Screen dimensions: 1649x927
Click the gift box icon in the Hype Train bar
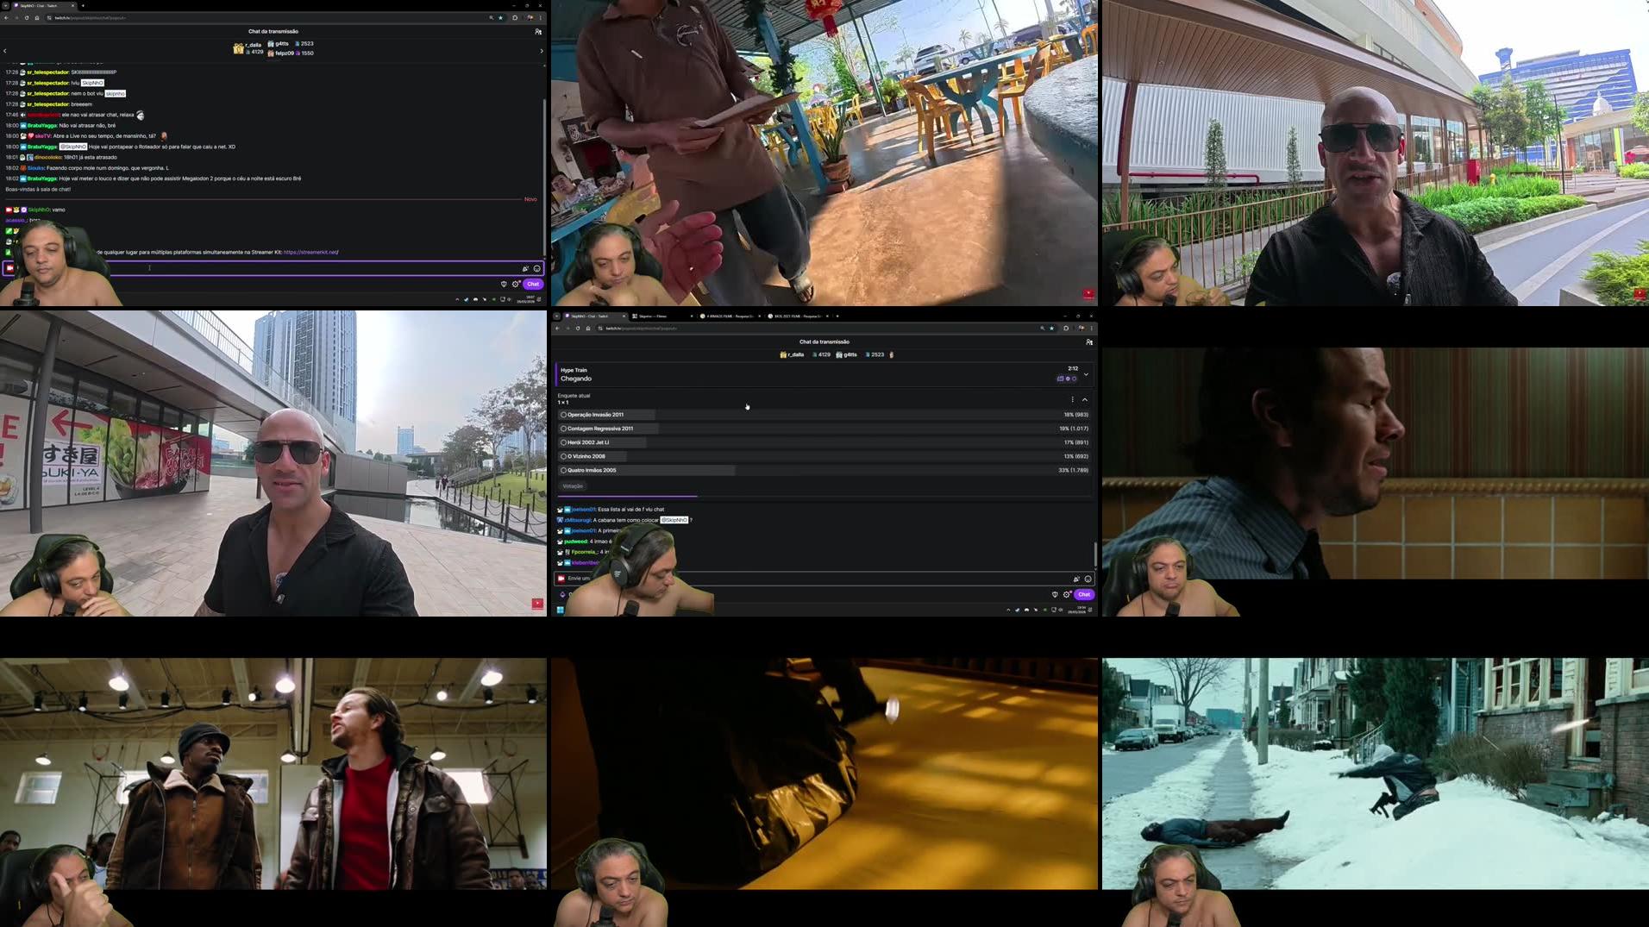click(x=1060, y=379)
